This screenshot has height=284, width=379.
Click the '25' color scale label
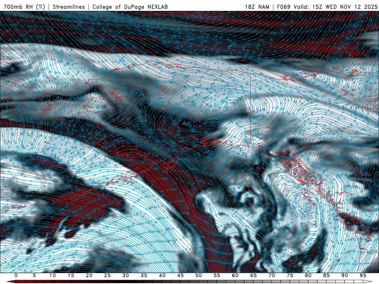coord(108,275)
